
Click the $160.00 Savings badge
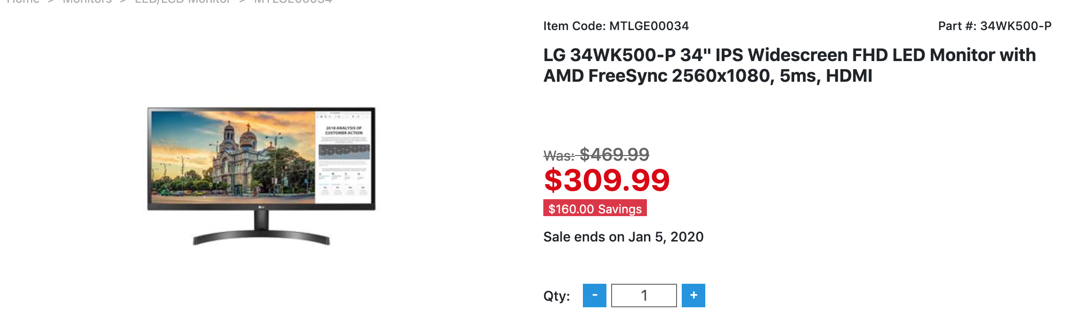coord(595,208)
